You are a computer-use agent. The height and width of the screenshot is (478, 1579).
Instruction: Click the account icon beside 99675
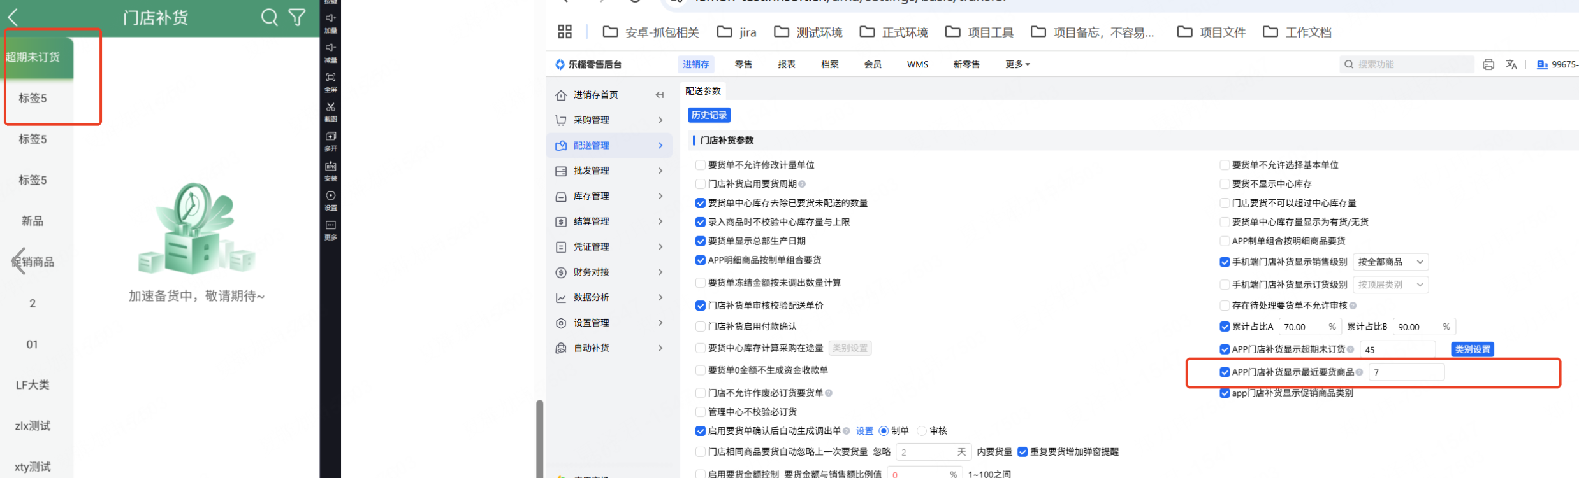[x=1543, y=64]
